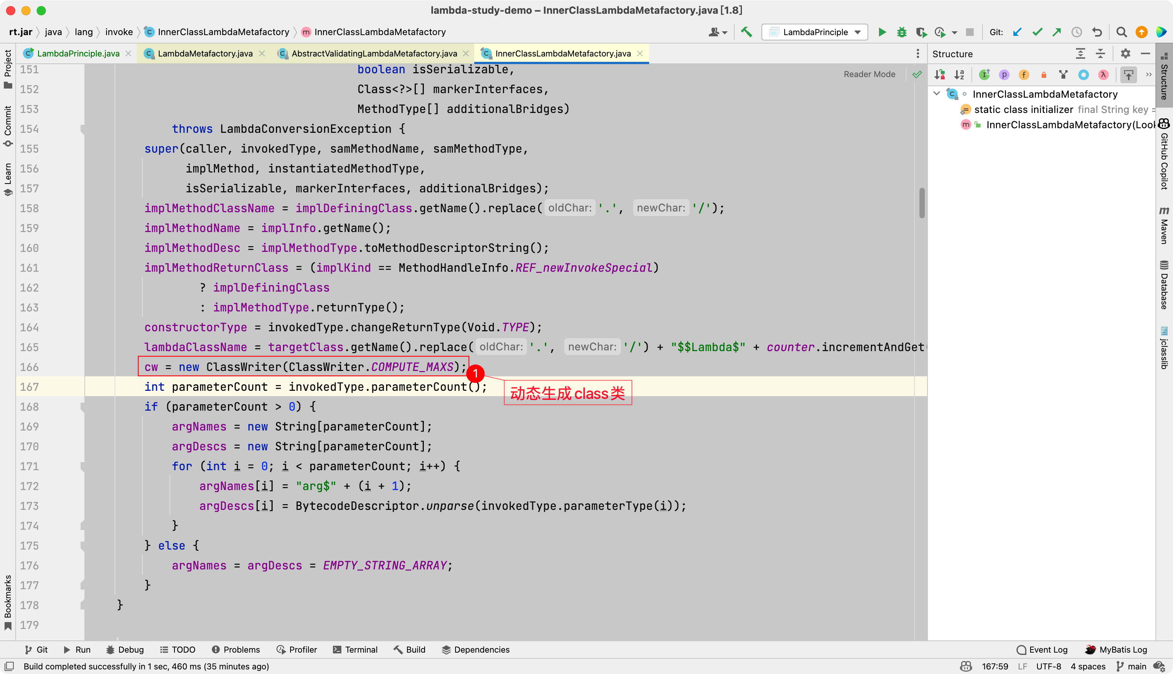Open the user accounts dropdown in toolbar

718,32
